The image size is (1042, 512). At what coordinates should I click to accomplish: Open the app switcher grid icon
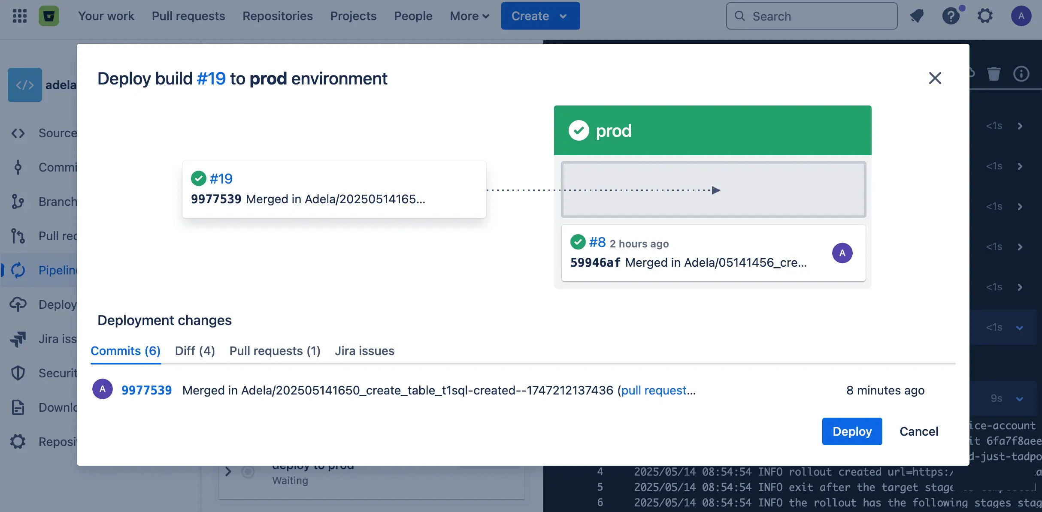pos(20,16)
